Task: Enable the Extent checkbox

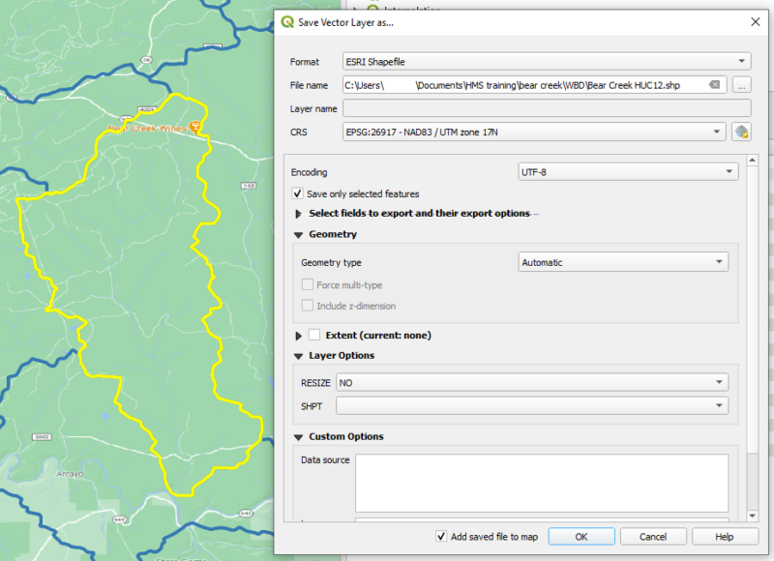Action: coord(314,335)
